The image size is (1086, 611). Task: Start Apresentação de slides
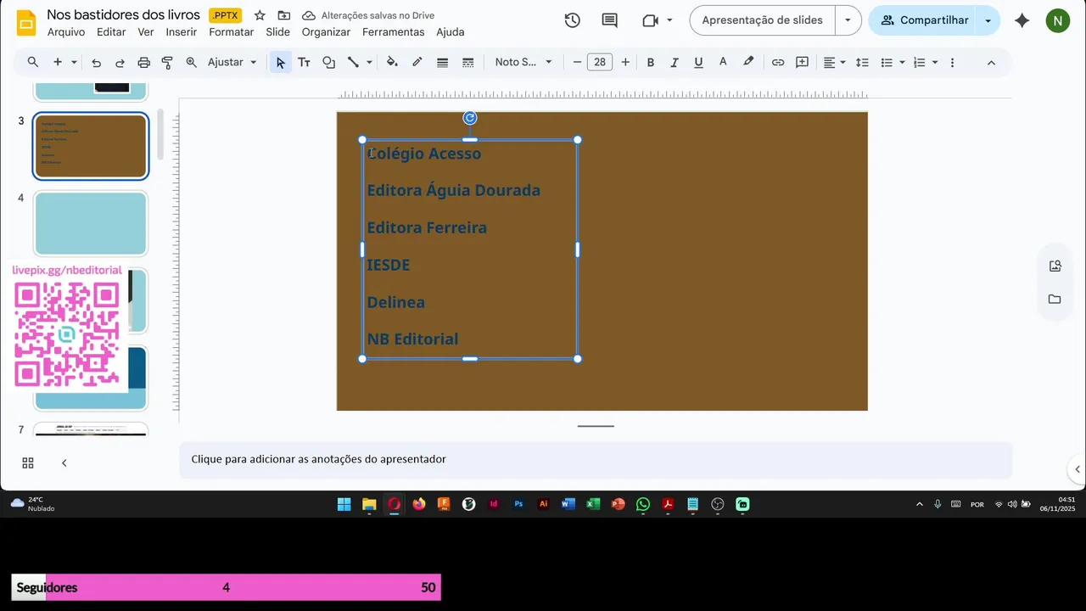tap(762, 20)
